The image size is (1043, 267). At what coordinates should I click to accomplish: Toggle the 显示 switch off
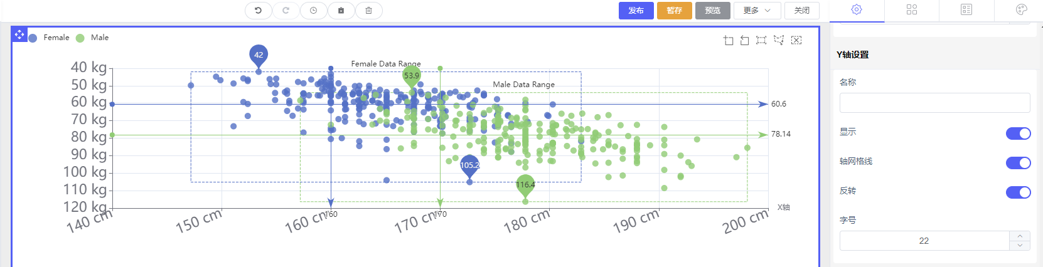(x=1018, y=133)
